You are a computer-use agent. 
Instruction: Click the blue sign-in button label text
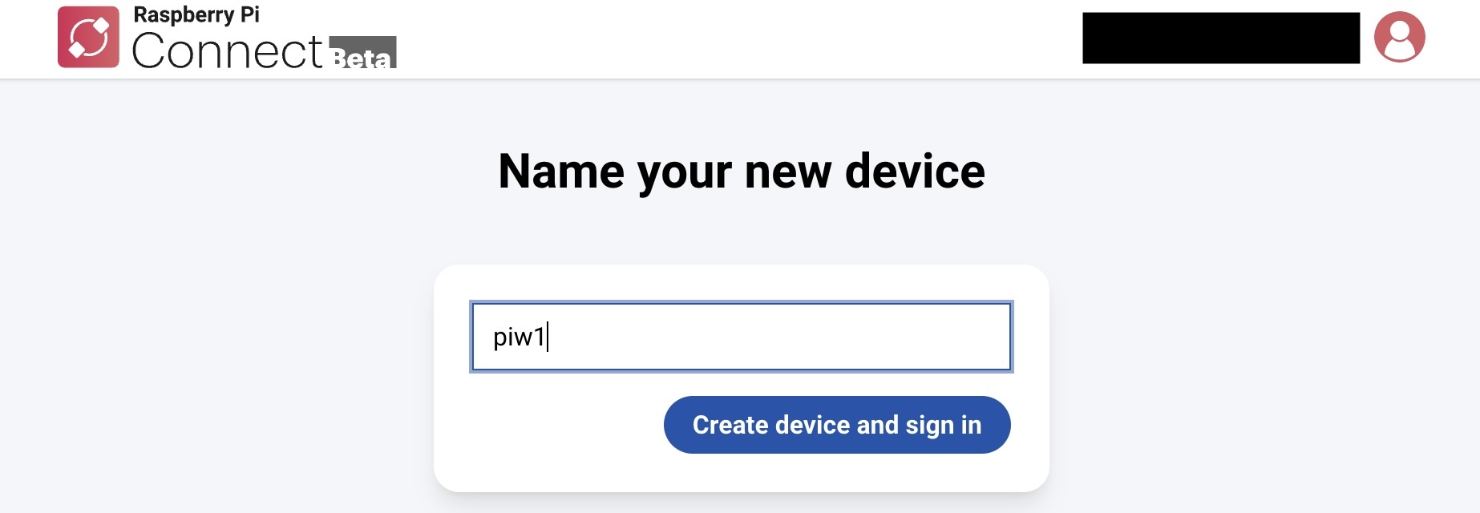click(x=837, y=425)
